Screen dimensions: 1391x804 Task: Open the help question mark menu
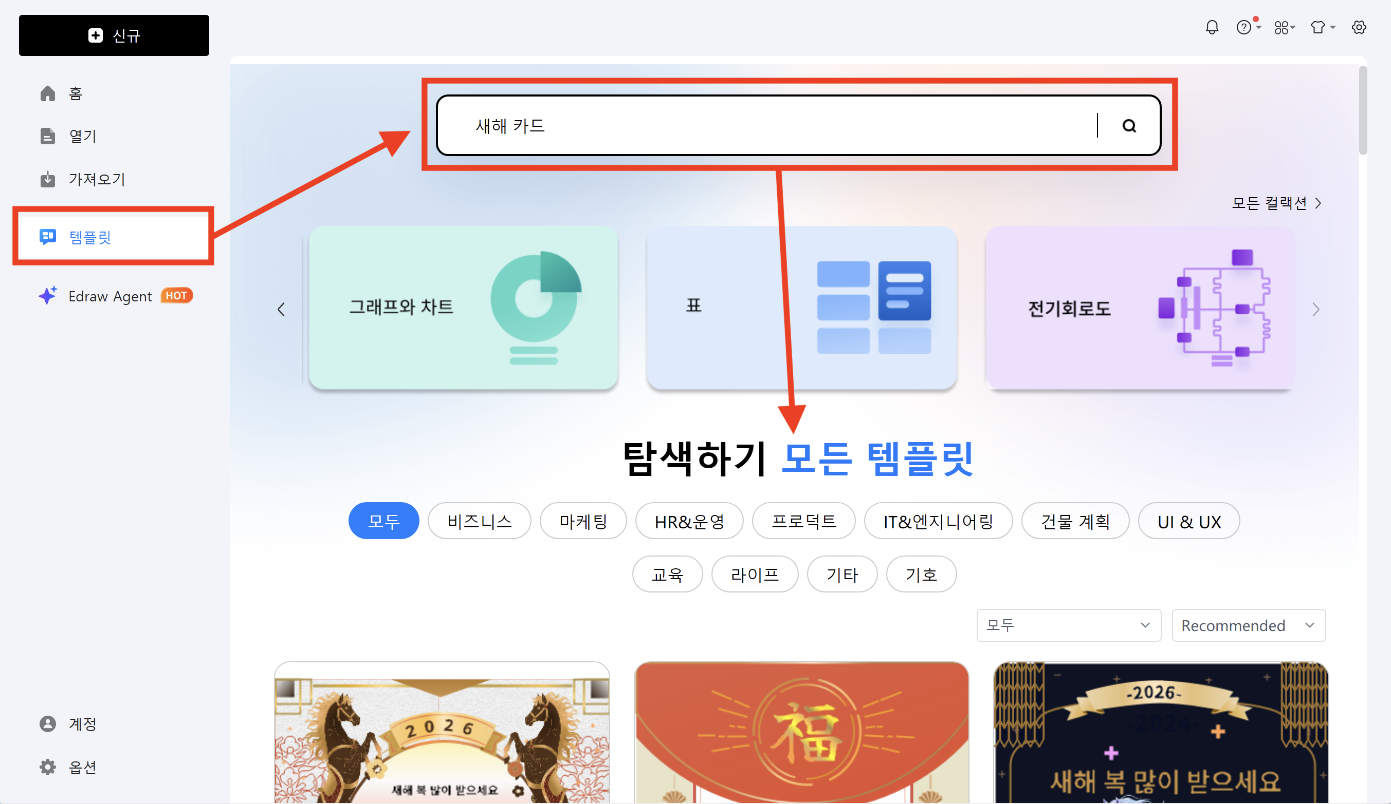1244,27
